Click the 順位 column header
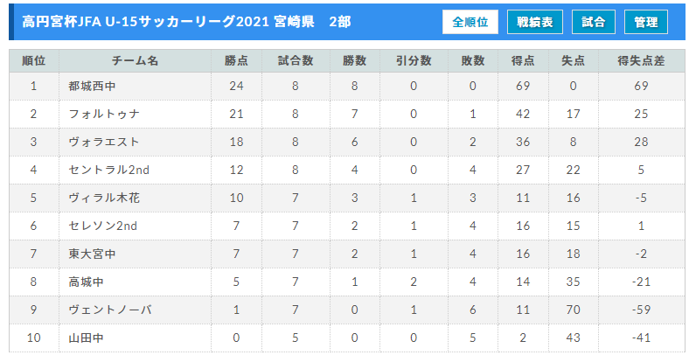Image resolution: width=696 pixels, height=362 pixels. click(34, 60)
